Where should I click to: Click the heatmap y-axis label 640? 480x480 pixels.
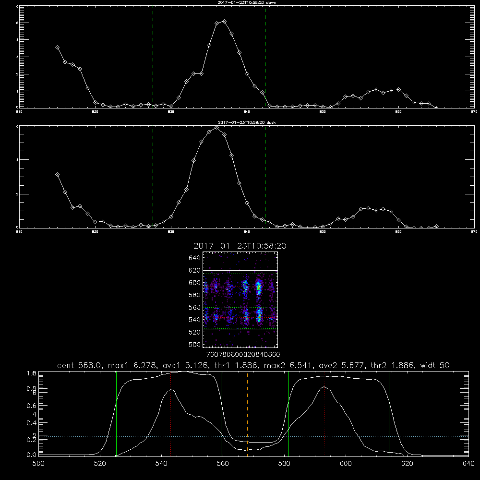[x=194, y=258]
